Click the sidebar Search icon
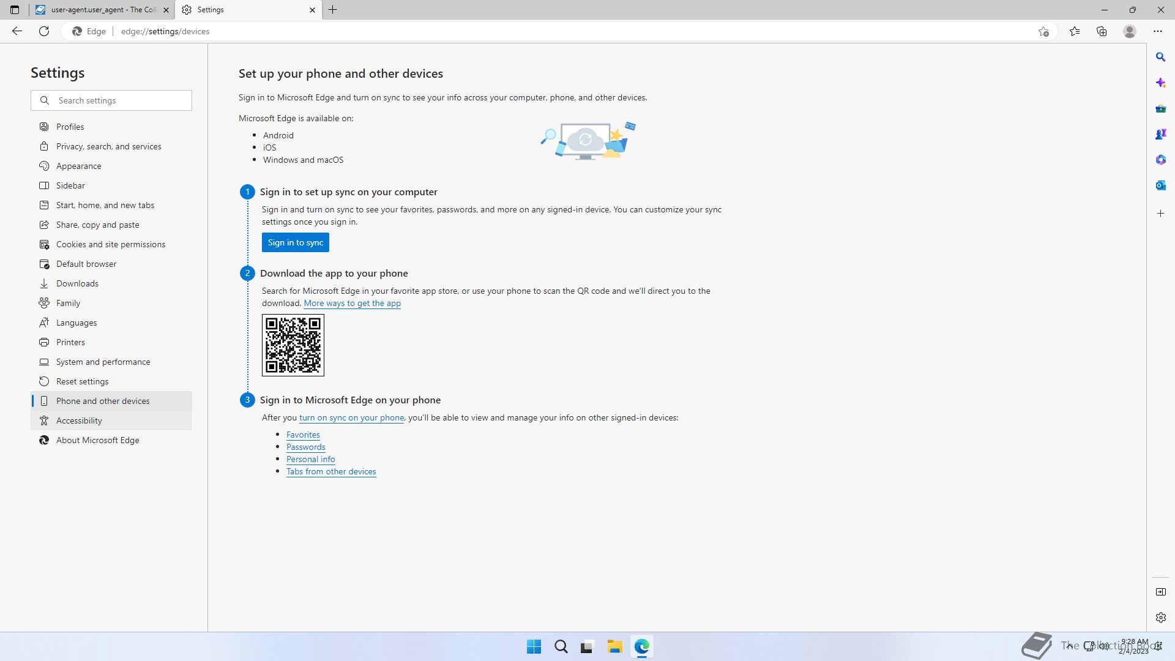 [x=1160, y=57]
